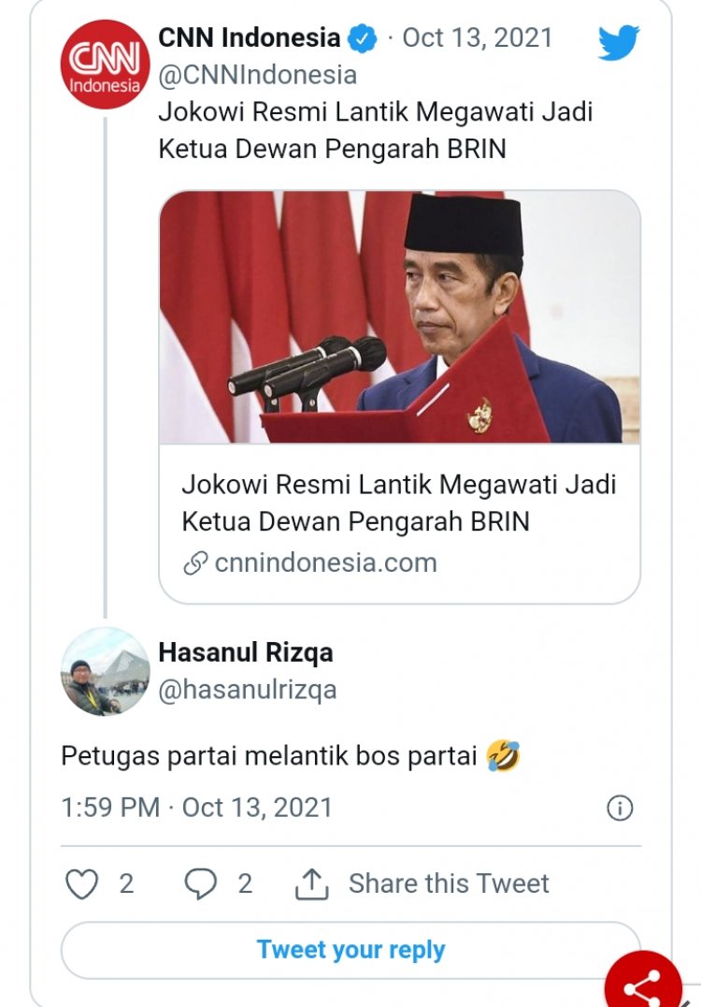The image size is (701, 1007).
Task: Click the Oct 13, 2021 header date
Action: tap(478, 38)
